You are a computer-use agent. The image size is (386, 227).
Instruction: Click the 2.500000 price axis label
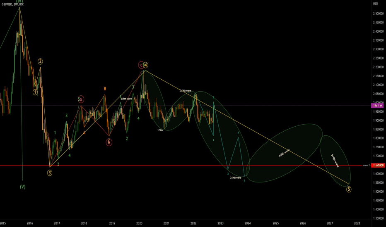point(378,14)
